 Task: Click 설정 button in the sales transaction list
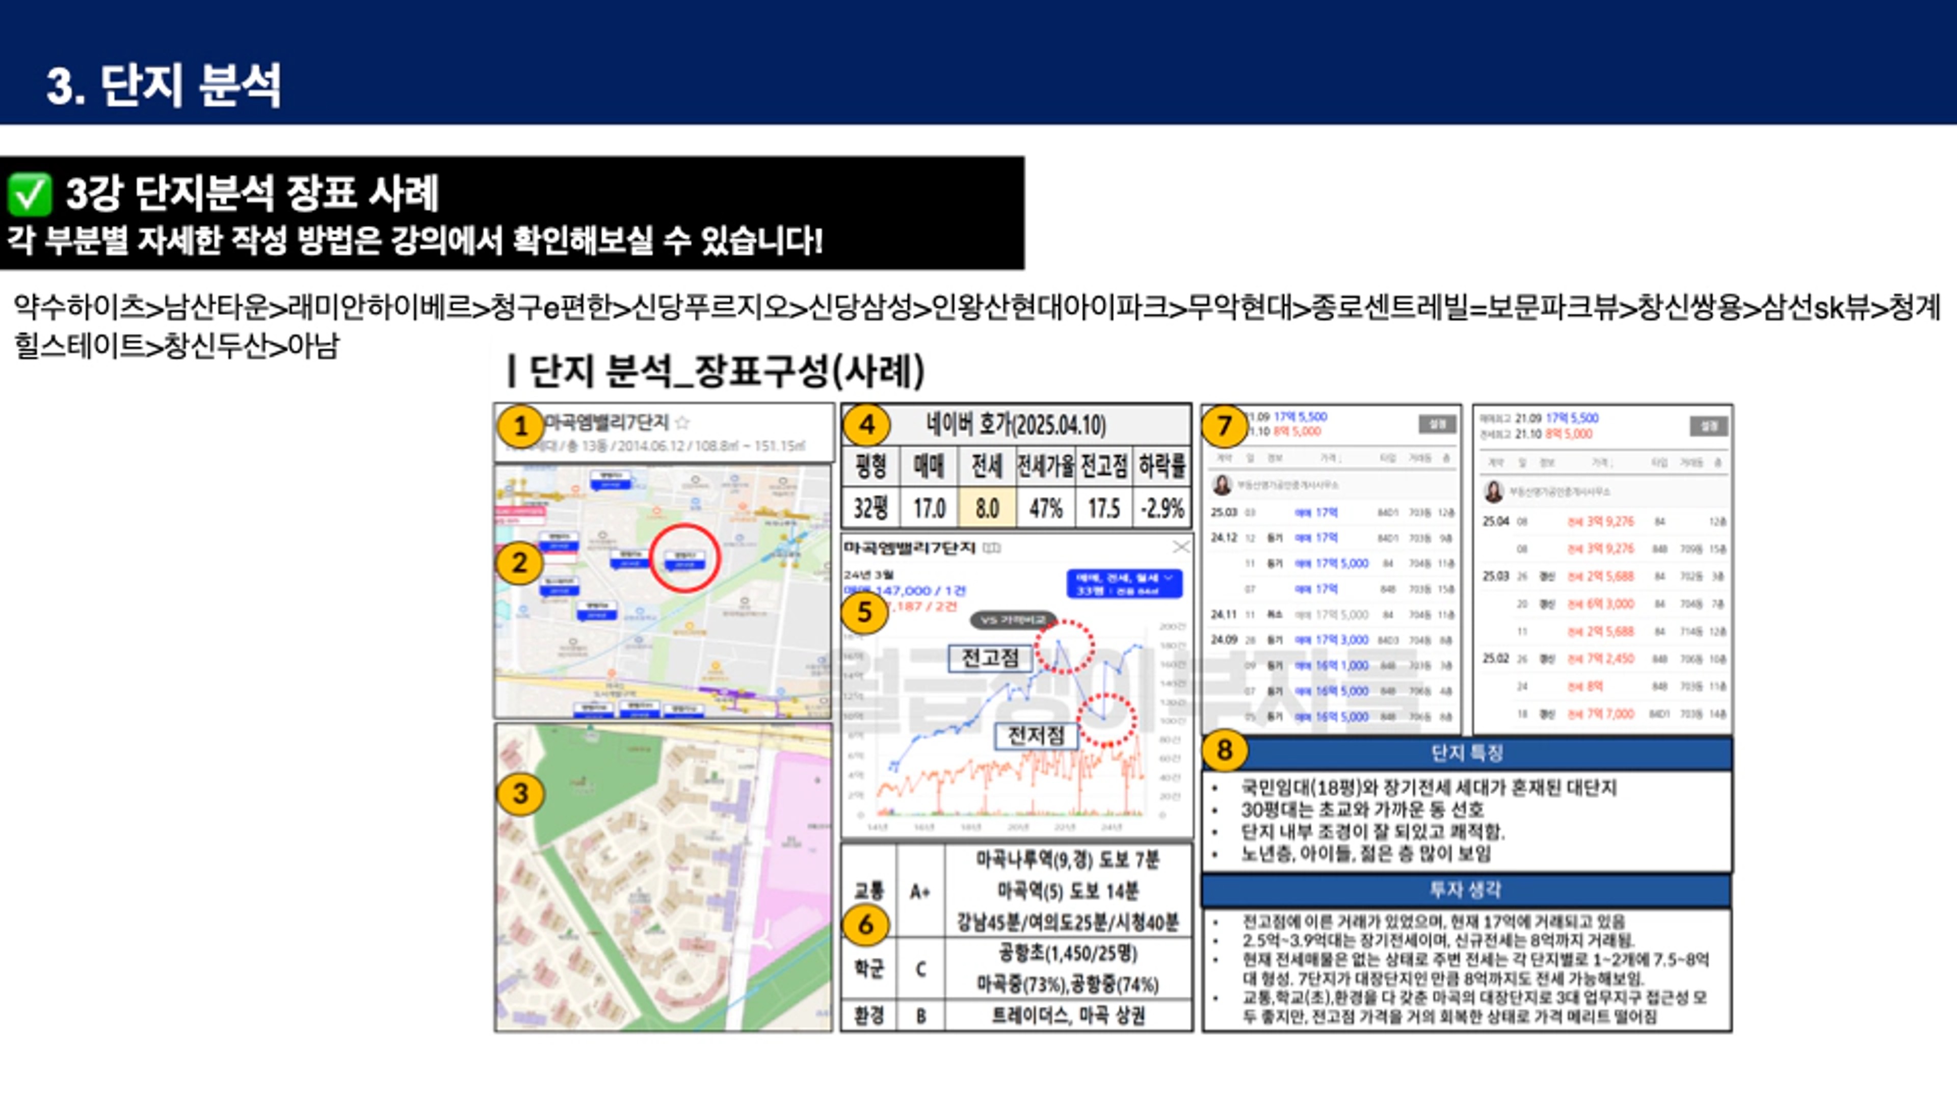pyautogui.click(x=1437, y=424)
